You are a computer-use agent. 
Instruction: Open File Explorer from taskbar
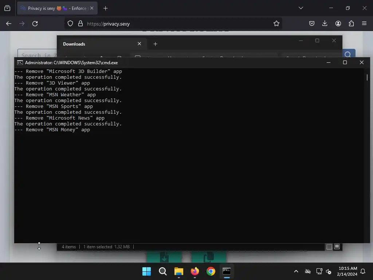(178, 271)
